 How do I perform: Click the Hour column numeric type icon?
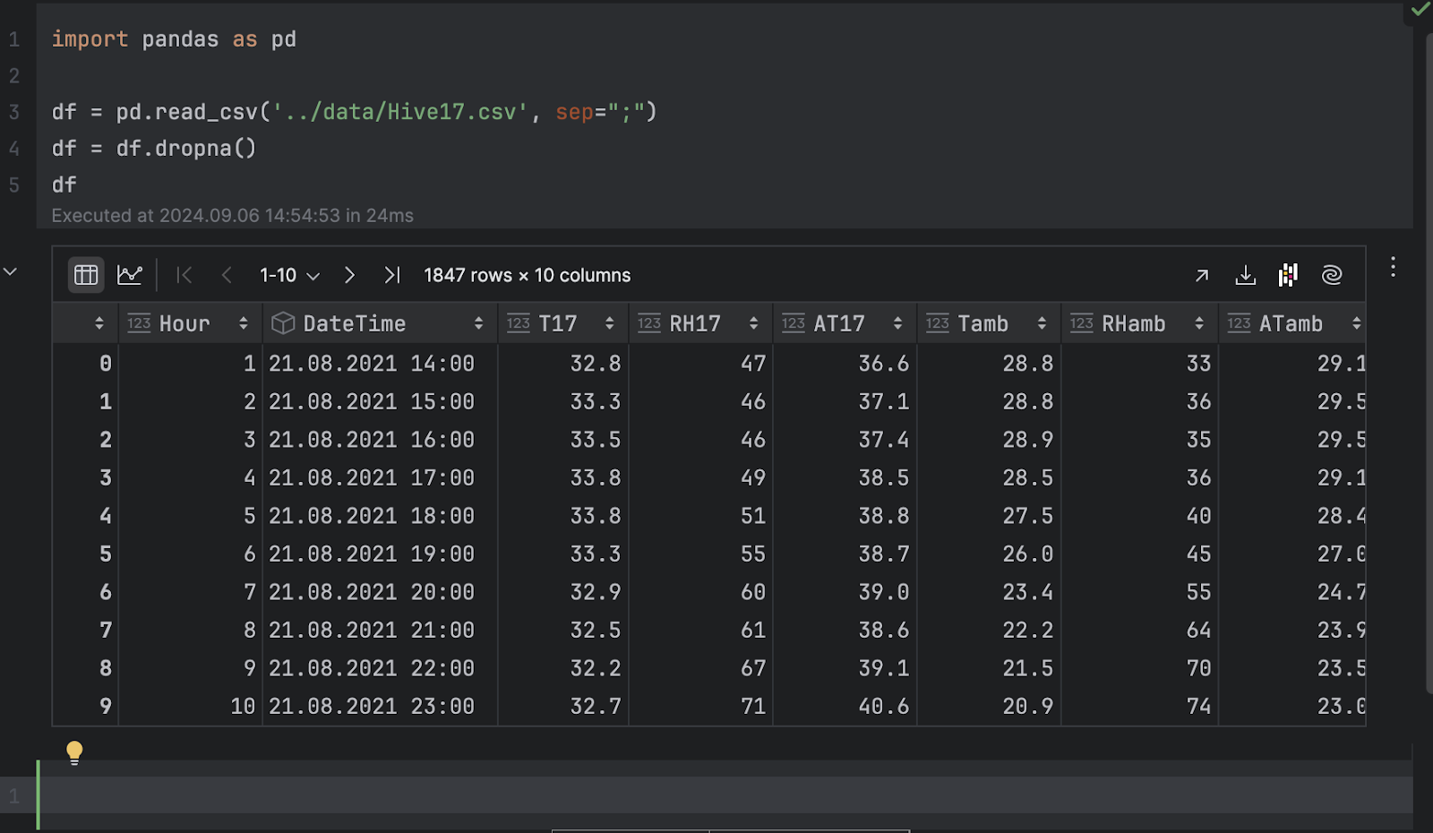[x=139, y=323]
